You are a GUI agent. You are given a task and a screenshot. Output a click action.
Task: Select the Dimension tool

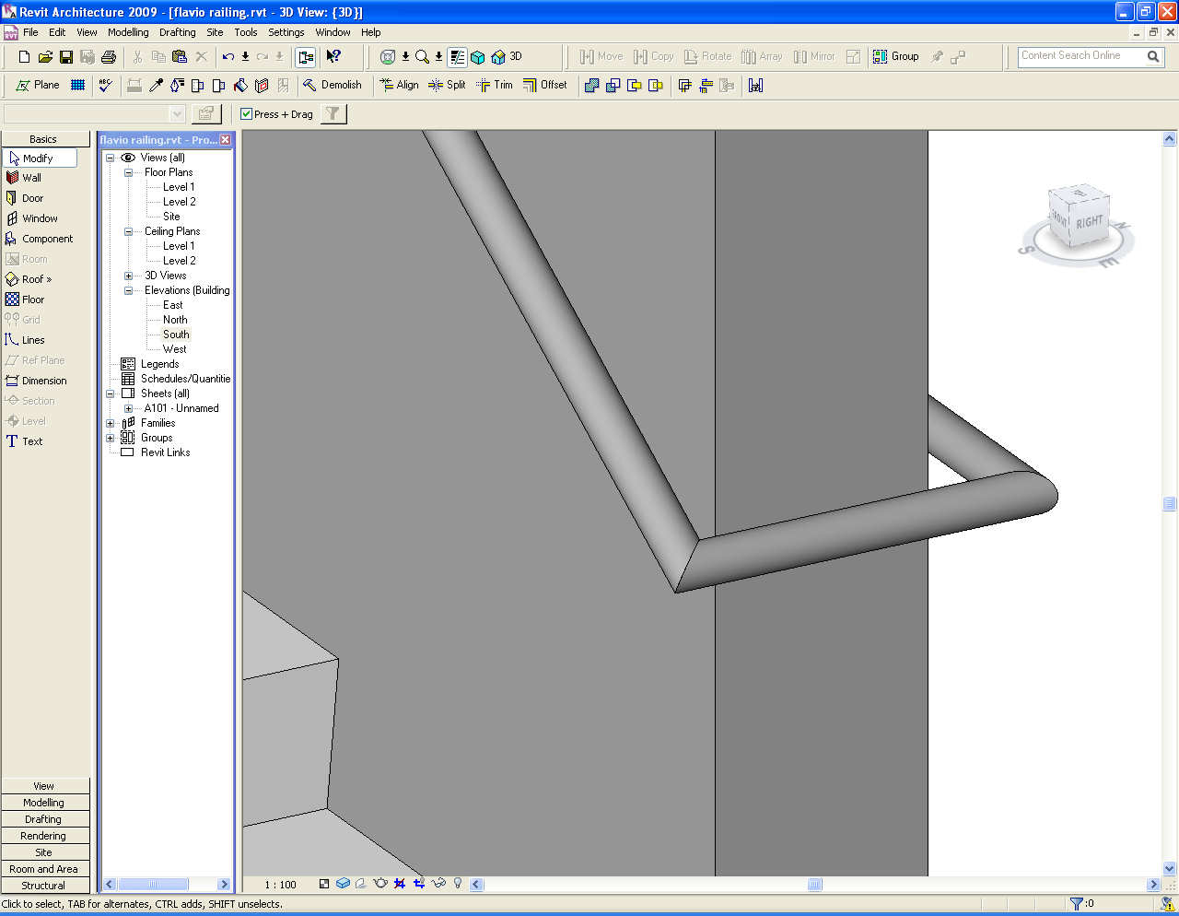43,381
